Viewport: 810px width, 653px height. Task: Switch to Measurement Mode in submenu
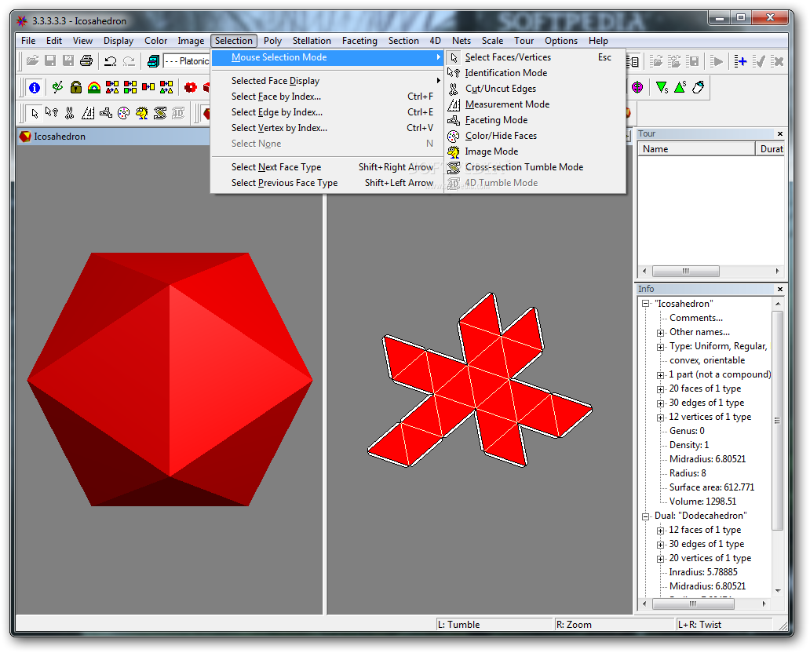pos(507,104)
